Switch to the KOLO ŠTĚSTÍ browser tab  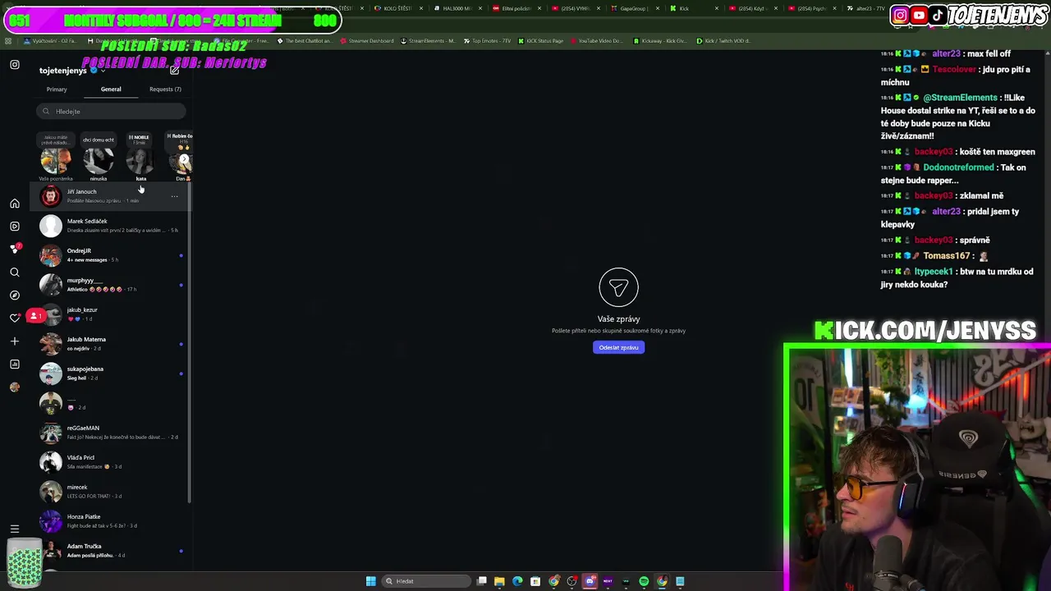click(x=398, y=8)
